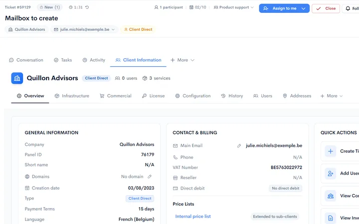The width and height of the screenshot is (359, 224).
Task: Open the History sub-tab
Action: pos(232,96)
